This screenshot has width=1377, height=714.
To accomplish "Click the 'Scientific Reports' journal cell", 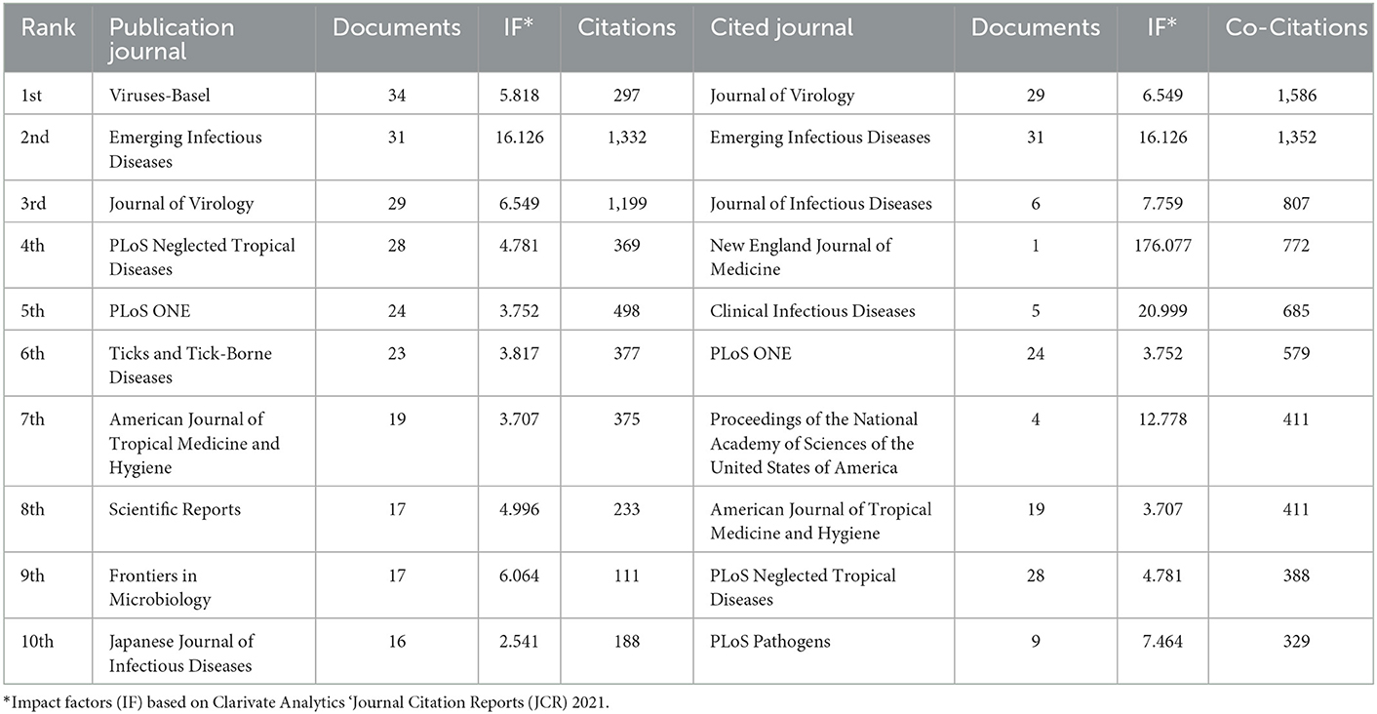I will pos(176,509).
